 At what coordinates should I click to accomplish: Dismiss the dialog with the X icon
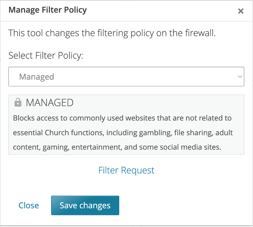(241, 11)
